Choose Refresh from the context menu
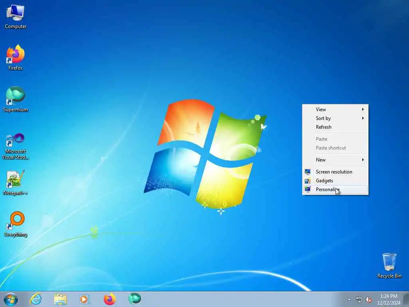Screen dimensions: 409x307 (336, 127)
